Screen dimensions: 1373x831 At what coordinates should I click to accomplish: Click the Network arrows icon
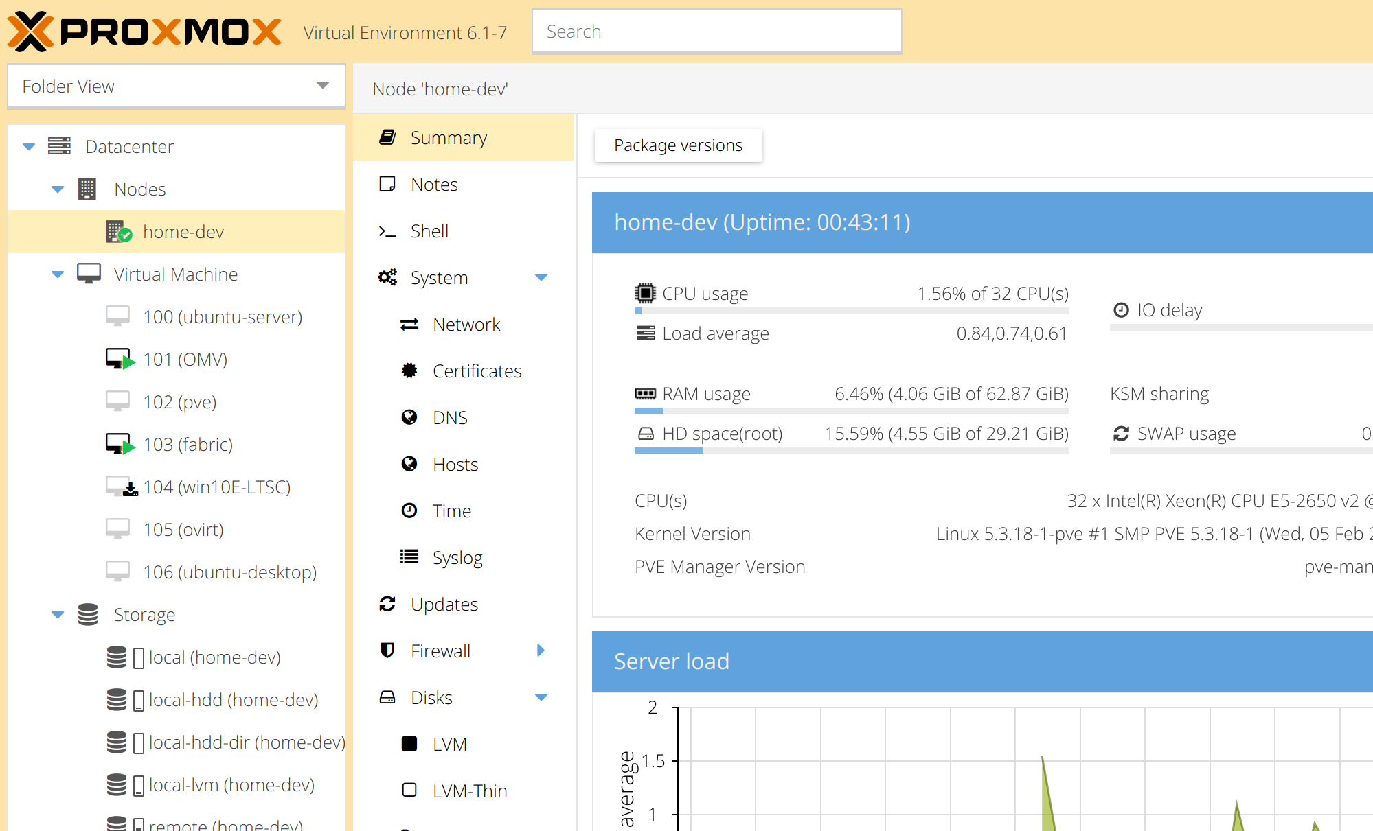409,324
